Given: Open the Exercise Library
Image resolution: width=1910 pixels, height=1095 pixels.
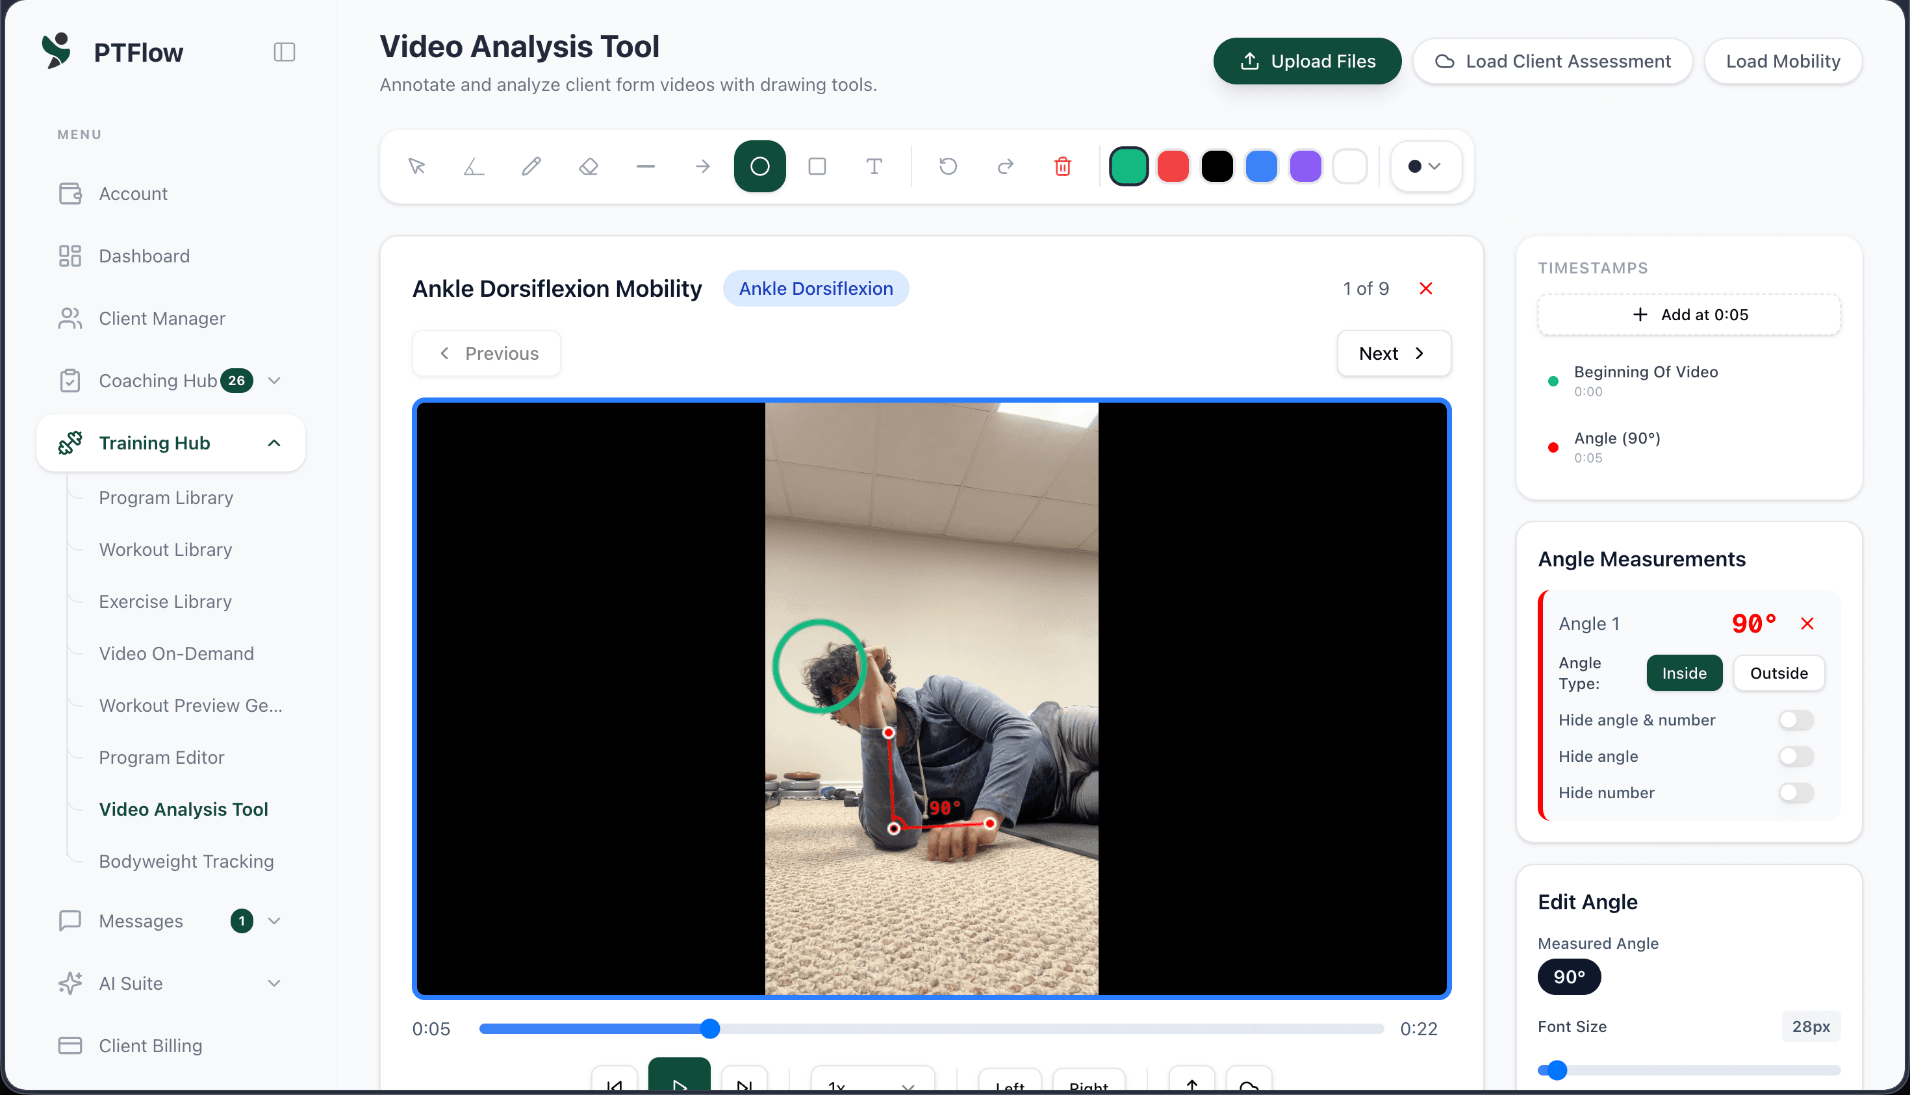Looking at the screenshot, I should [x=166, y=601].
